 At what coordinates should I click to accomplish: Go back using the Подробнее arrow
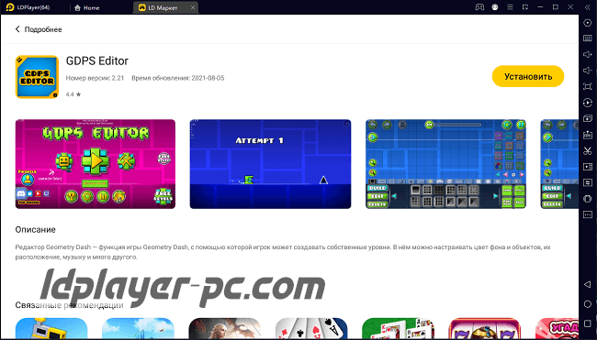(17, 29)
